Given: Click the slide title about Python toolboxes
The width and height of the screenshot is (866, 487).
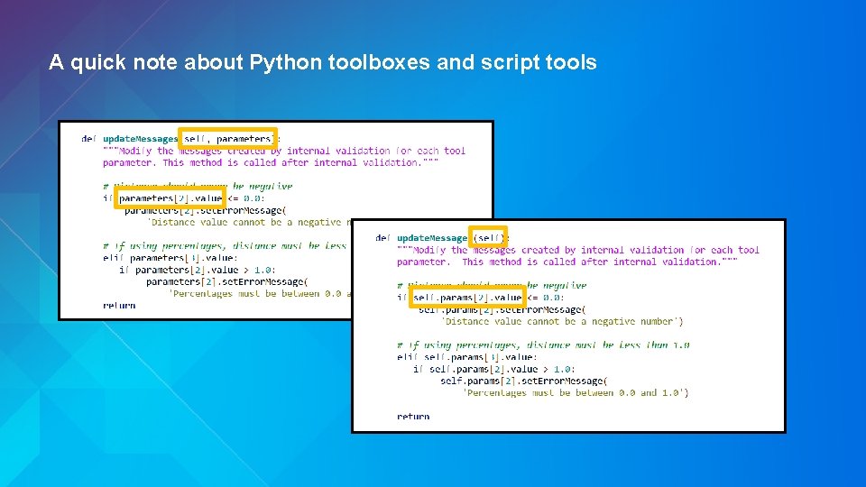Looking at the screenshot, I should pyautogui.click(x=323, y=62).
